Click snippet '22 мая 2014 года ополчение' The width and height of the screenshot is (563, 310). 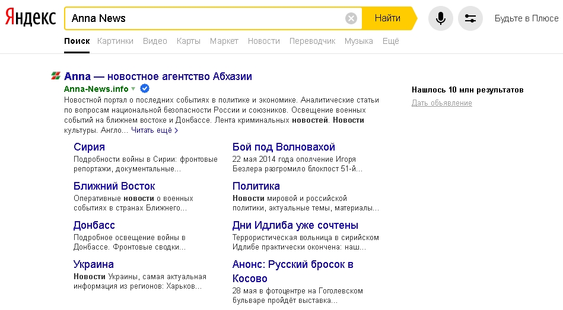(297, 164)
